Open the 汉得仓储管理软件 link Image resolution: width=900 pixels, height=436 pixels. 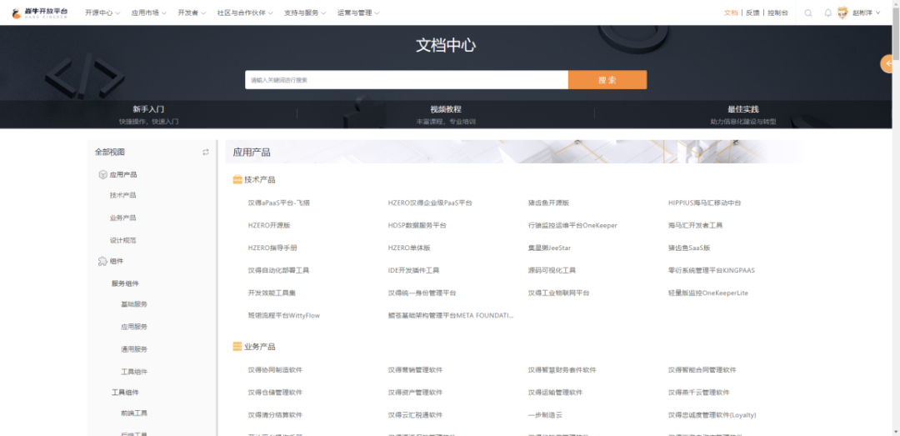(x=275, y=393)
